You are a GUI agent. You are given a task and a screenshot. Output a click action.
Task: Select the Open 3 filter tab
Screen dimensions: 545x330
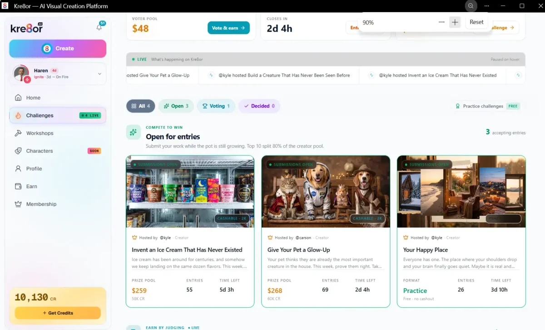(176, 106)
